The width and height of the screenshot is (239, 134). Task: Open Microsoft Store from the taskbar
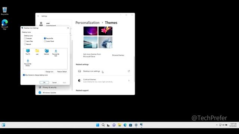130,125
